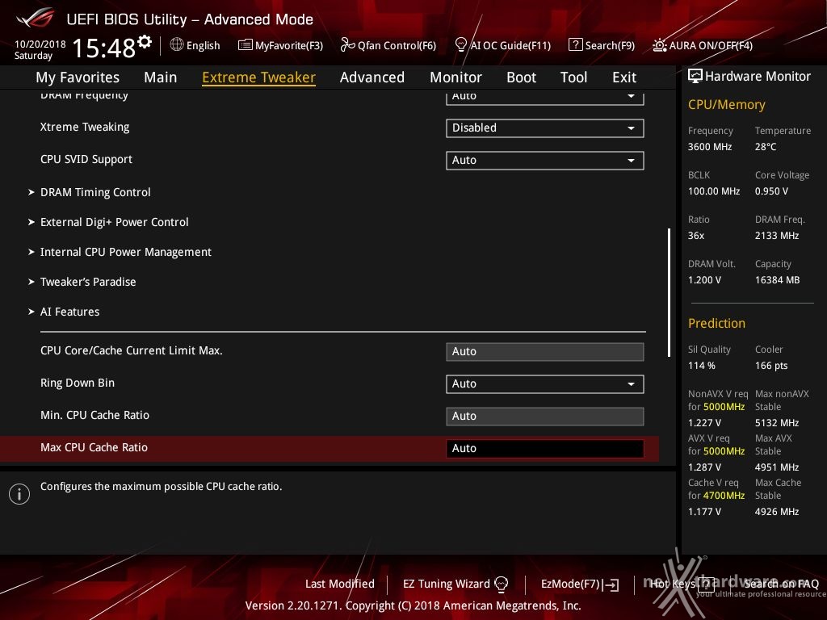Click the settings list scrollbar
827x620 pixels.
tap(669, 292)
